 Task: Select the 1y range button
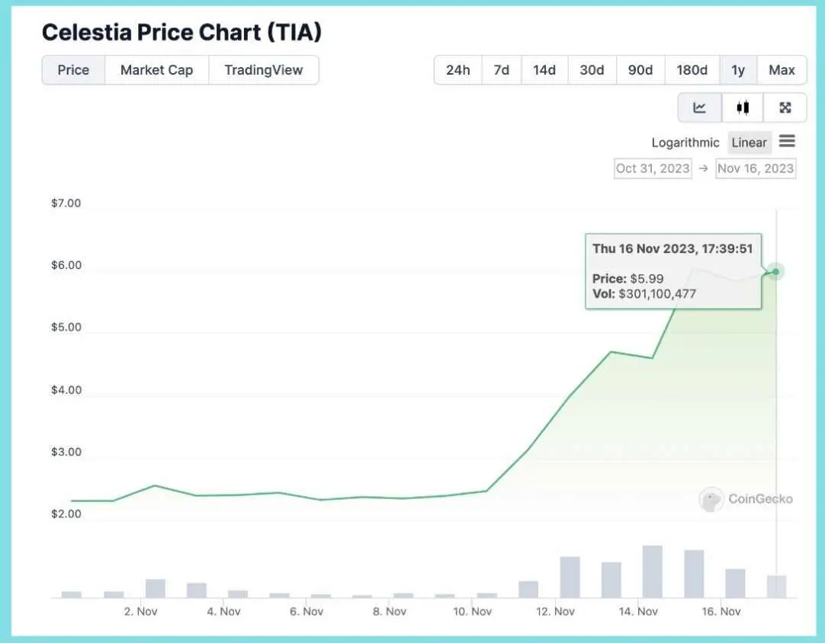click(x=738, y=70)
